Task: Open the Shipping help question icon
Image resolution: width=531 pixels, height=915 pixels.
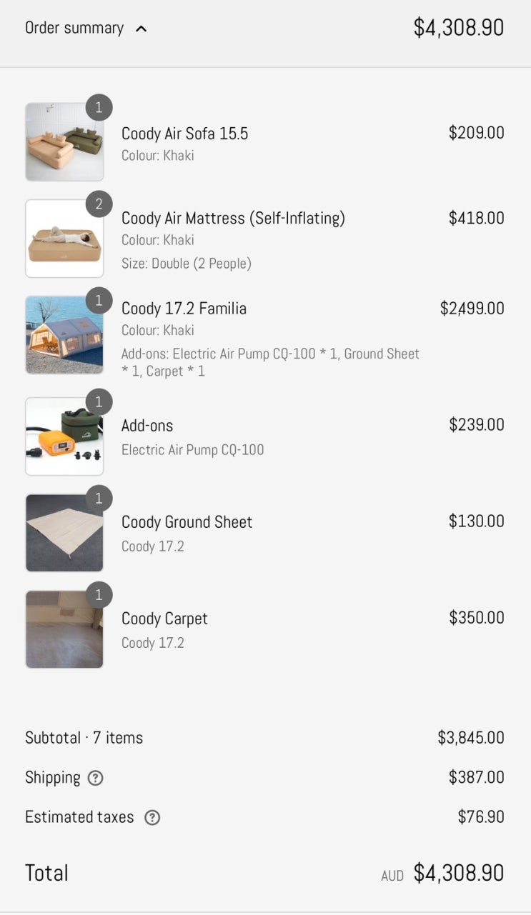Action: 95,778
